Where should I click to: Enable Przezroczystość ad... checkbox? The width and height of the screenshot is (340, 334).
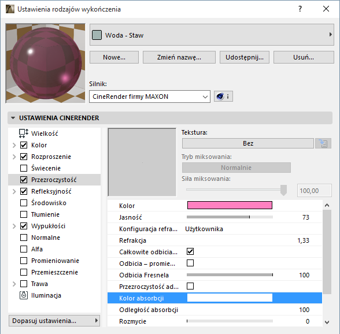pos(190,286)
